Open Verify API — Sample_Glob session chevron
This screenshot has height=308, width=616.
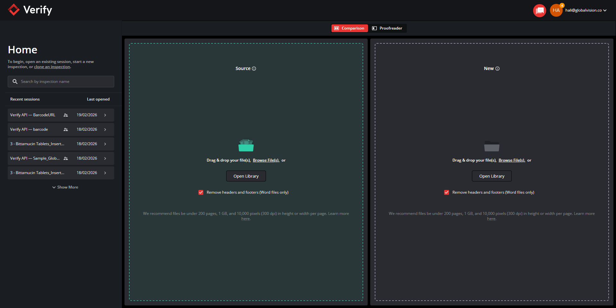tap(105, 158)
